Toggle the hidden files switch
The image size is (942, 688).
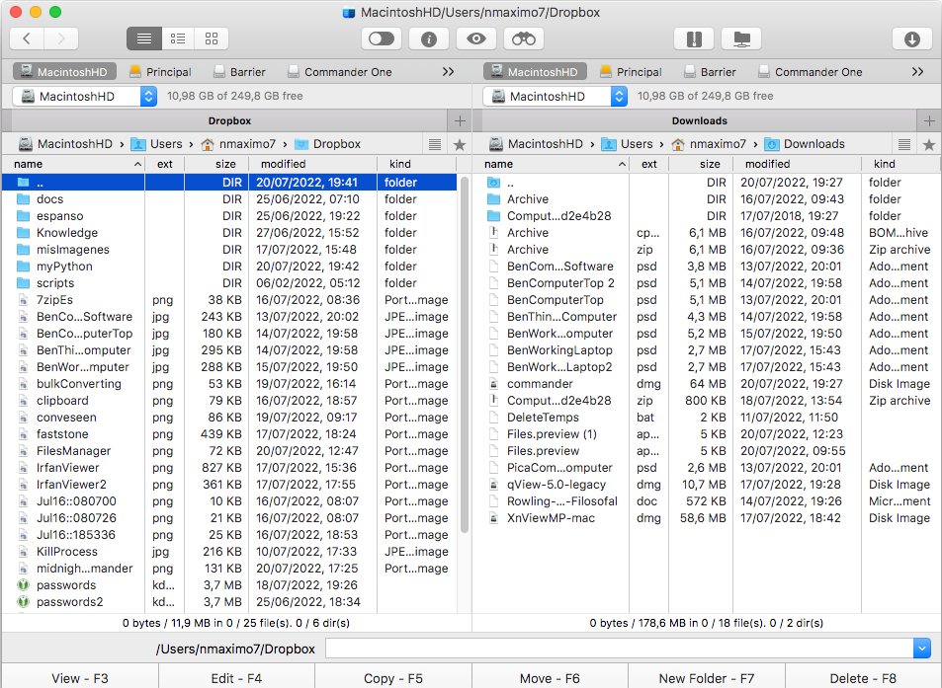point(382,38)
